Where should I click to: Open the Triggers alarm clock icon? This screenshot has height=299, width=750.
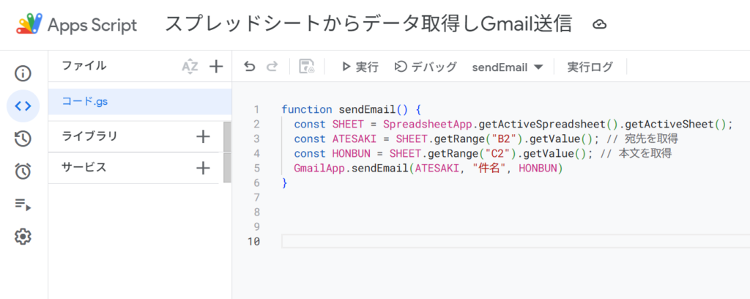click(x=23, y=171)
